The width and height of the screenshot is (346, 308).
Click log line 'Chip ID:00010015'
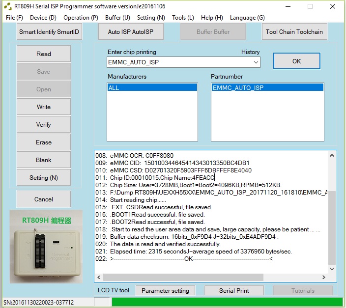coord(155,178)
